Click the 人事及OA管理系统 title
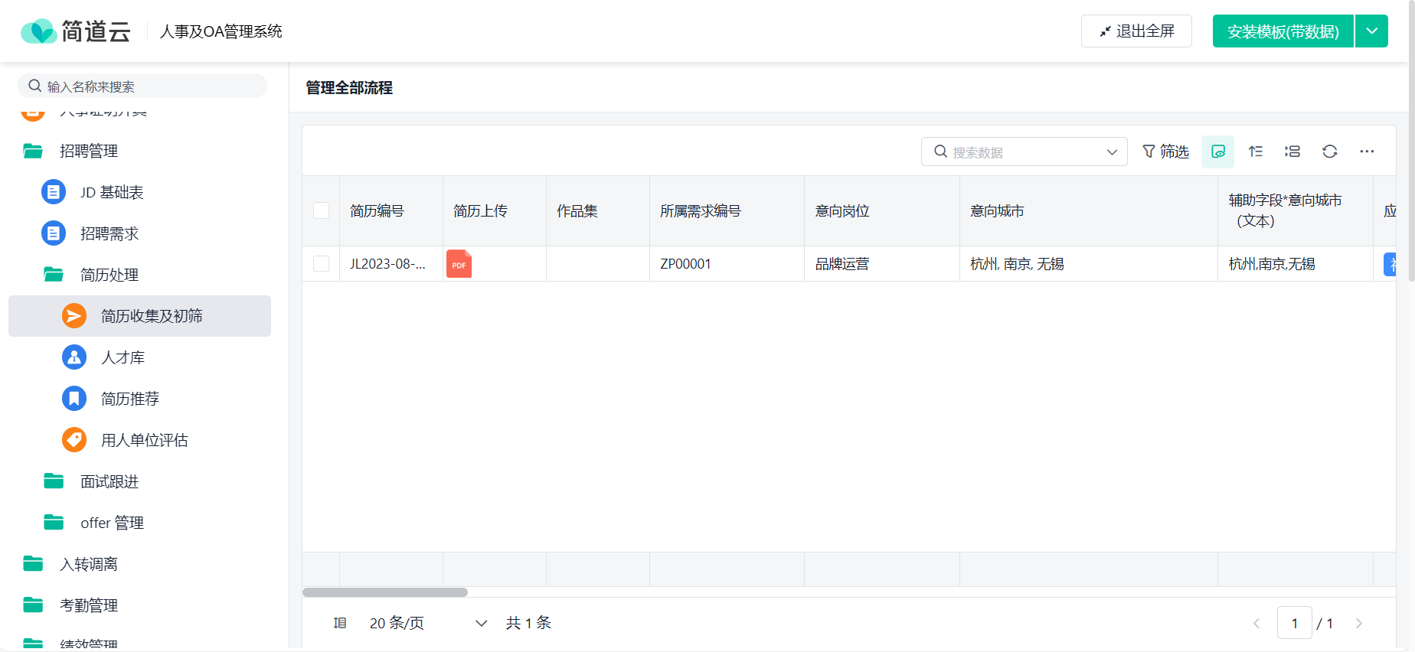The width and height of the screenshot is (1415, 652). pos(221,31)
